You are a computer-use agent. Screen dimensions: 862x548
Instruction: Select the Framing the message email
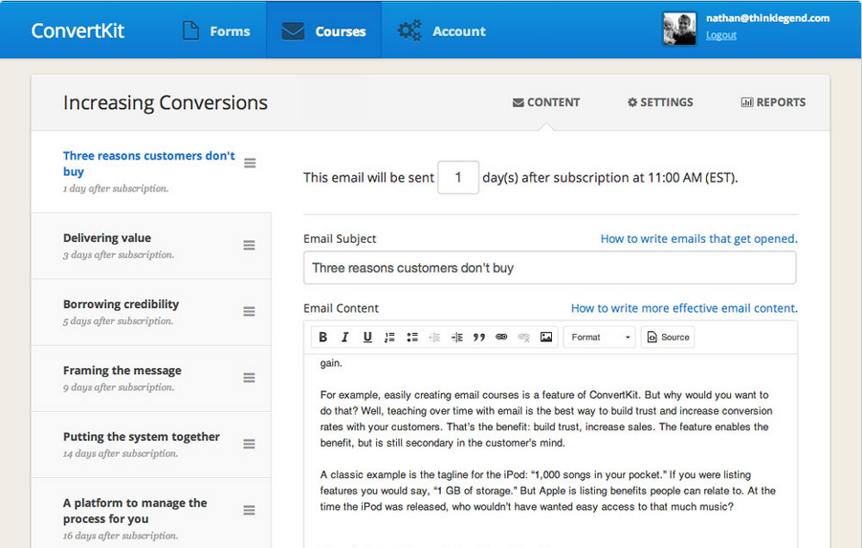pyautogui.click(x=150, y=378)
